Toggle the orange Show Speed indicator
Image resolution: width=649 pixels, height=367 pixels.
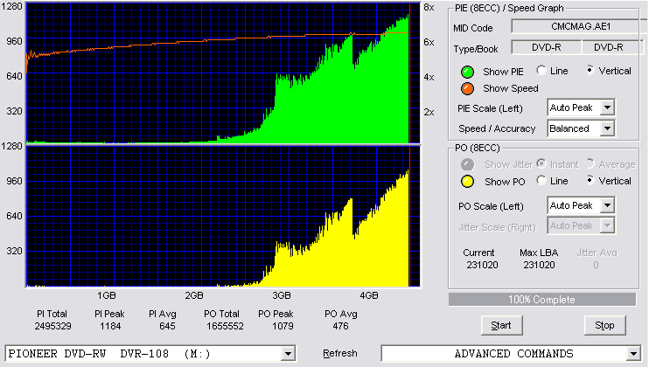pos(467,88)
